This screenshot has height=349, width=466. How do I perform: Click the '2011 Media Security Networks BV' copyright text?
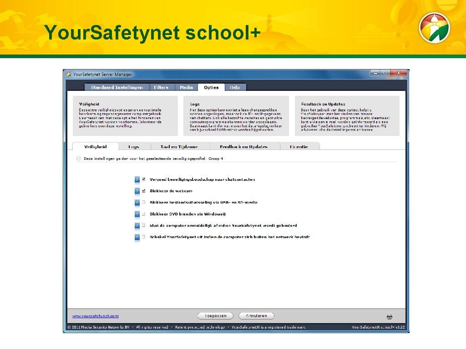[98, 327]
